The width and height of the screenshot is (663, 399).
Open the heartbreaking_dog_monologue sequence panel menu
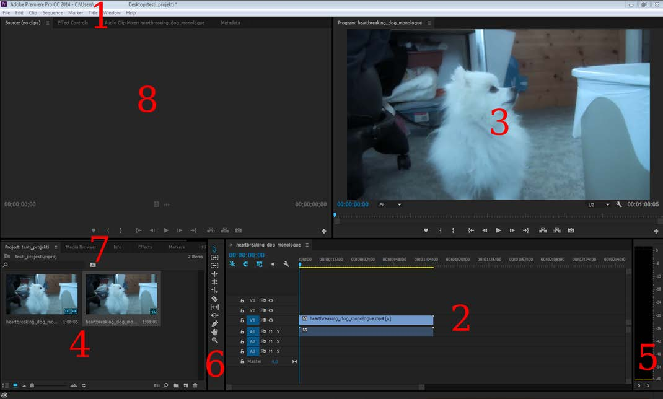point(307,245)
